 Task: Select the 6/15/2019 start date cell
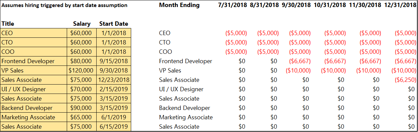(114, 127)
